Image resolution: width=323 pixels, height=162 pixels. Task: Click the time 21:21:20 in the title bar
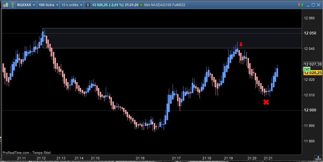(x=132, y=5)
